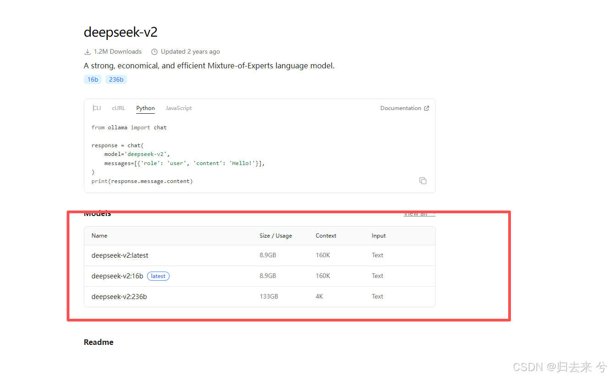Click the Size / Usage column header
Image resolution: width=609 pixels, height=377 pixels.
pyautogui.click(x=275, y=236)
